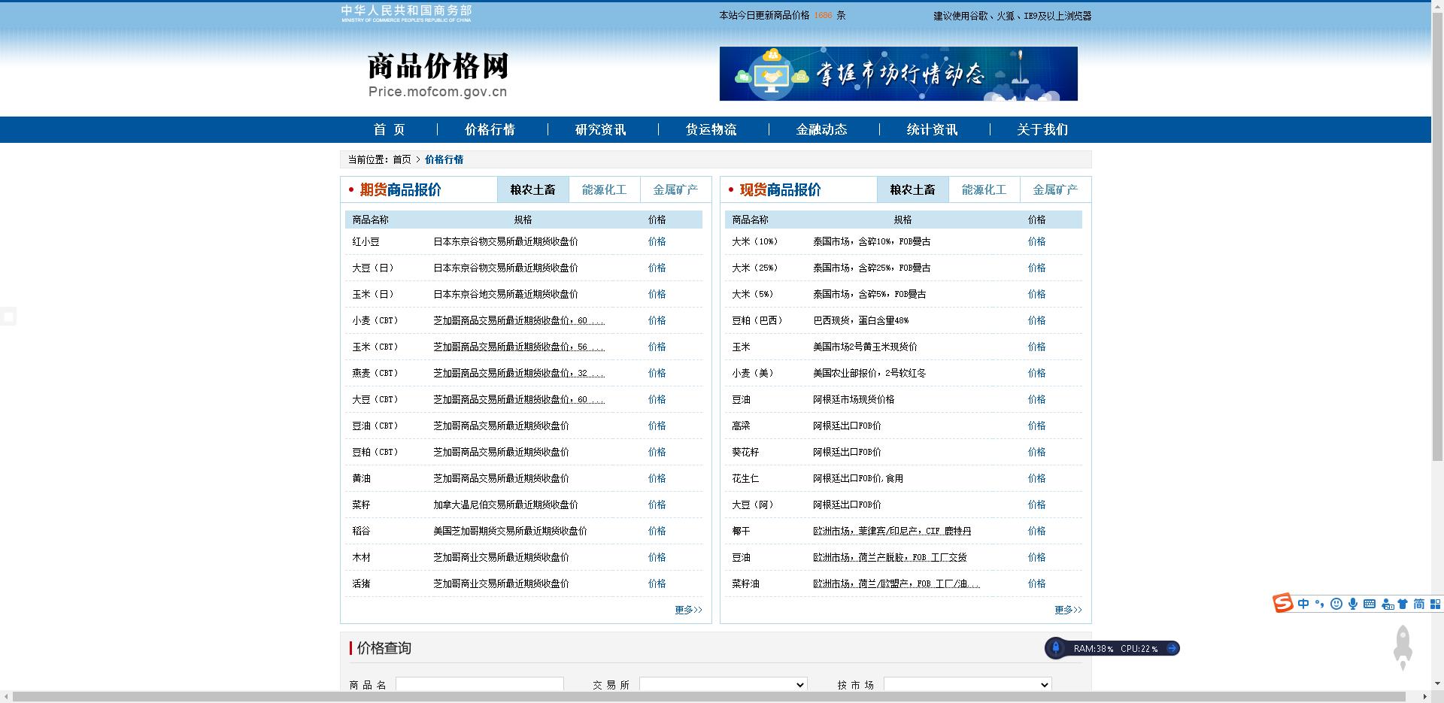Click the microphone voice input icon
1444x703 pixels.
[x=1353, y=604]
